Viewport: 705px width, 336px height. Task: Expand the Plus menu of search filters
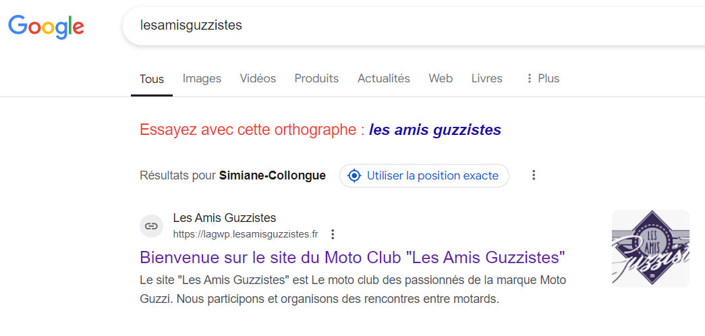[x=542, y=78]
